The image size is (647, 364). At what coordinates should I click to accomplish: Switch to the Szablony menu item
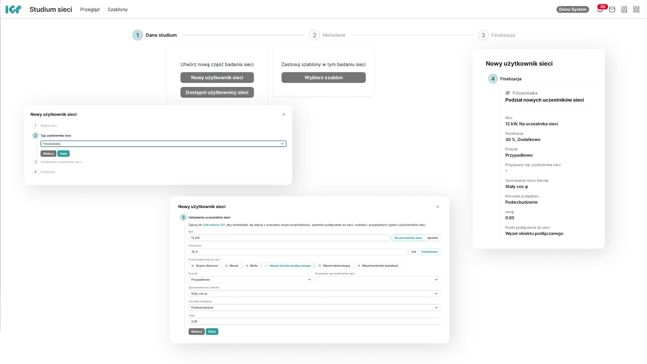click(118, 10)
